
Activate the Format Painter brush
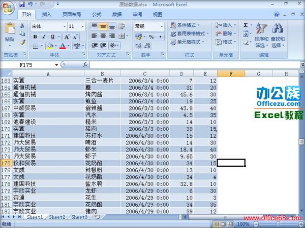tap(22, 42)
